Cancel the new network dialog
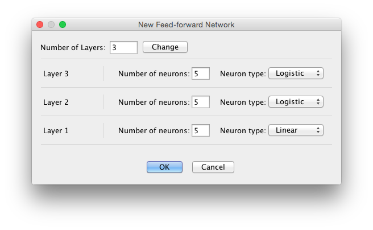373x230 pixels. tap(213, 167)
